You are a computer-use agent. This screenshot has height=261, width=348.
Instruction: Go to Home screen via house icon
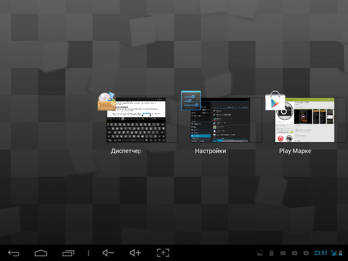[41, 253]
